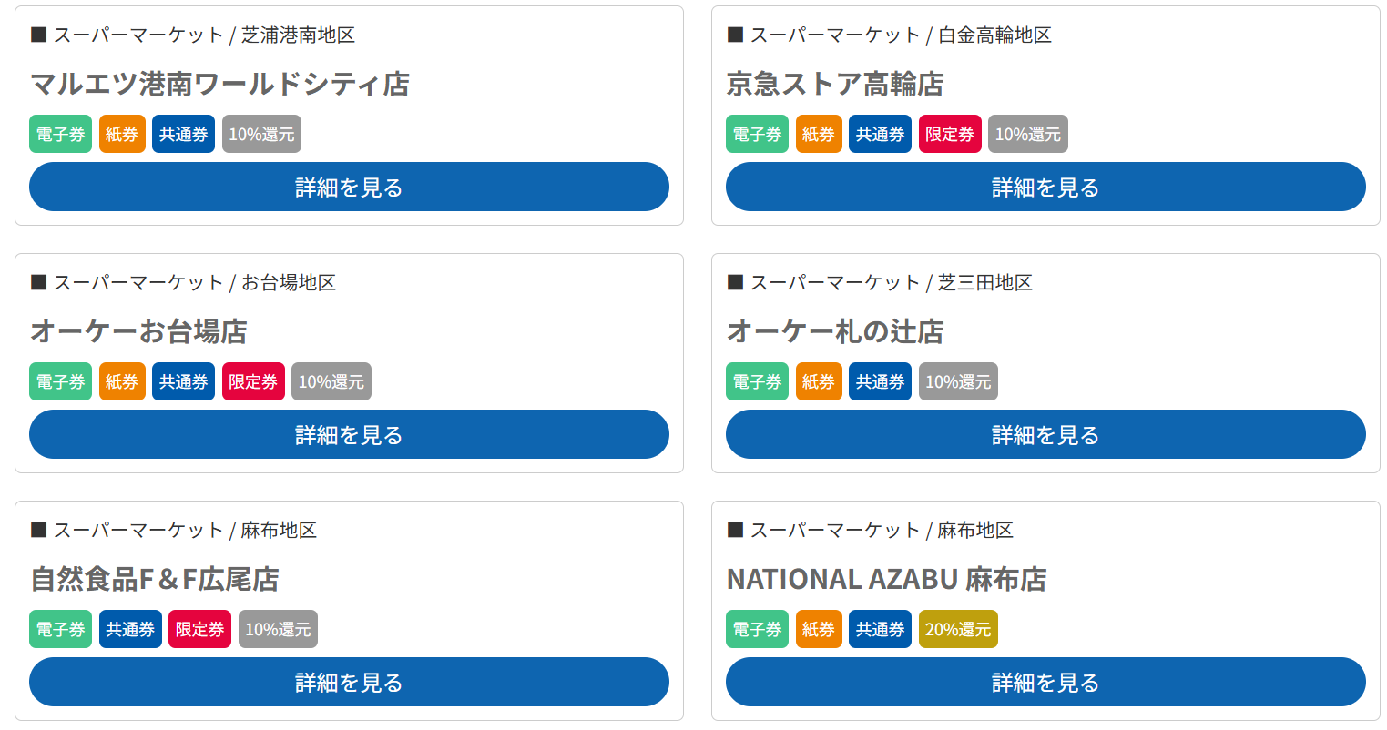The image size is (1387, 730).
Task: Click the 限定券 tag on オーケーお台場店
Action: [x=253, y=381]
